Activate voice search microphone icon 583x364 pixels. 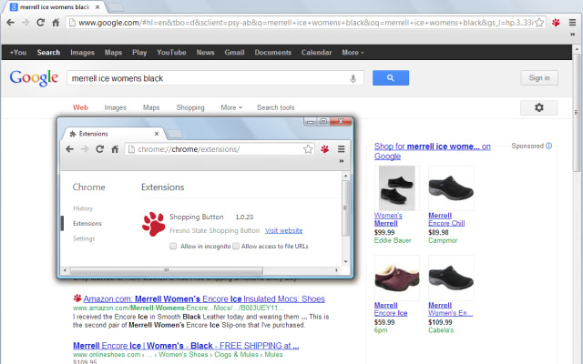pos(353,78)
